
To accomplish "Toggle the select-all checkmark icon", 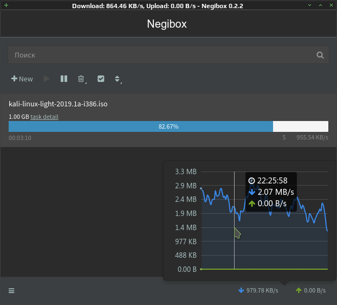I will (x=101, y=79).
